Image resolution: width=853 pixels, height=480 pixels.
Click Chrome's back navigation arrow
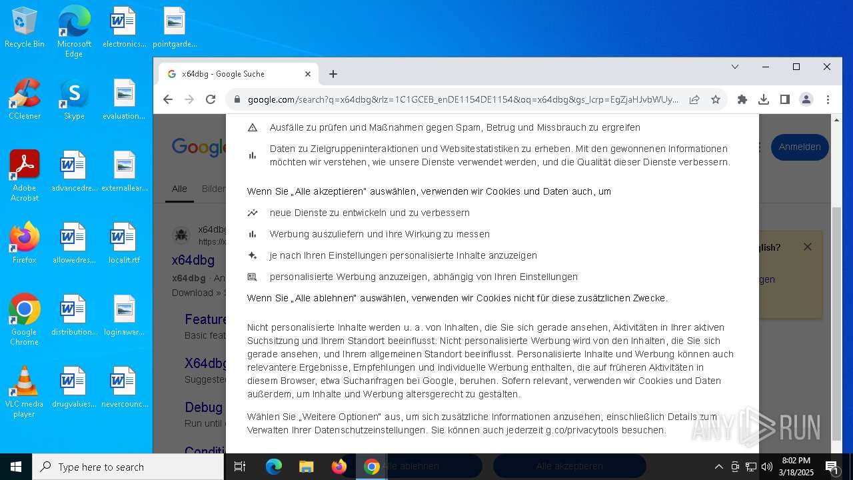click(x=168, y=99)
